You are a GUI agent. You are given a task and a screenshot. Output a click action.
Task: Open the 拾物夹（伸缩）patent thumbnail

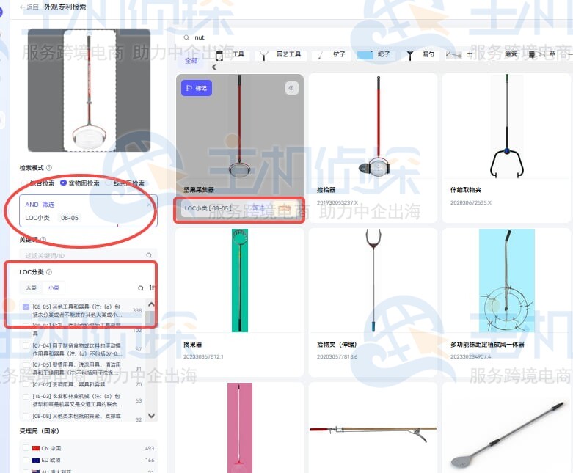[x=373, y=281]
